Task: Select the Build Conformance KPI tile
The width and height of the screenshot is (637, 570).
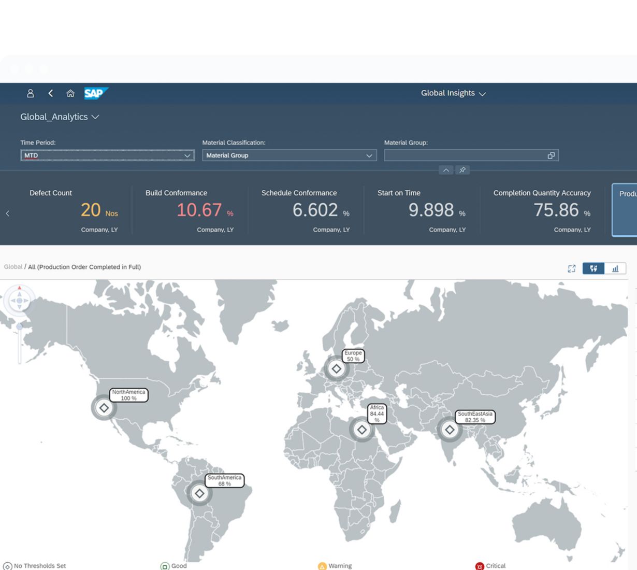Action: [x=190, y=210]
